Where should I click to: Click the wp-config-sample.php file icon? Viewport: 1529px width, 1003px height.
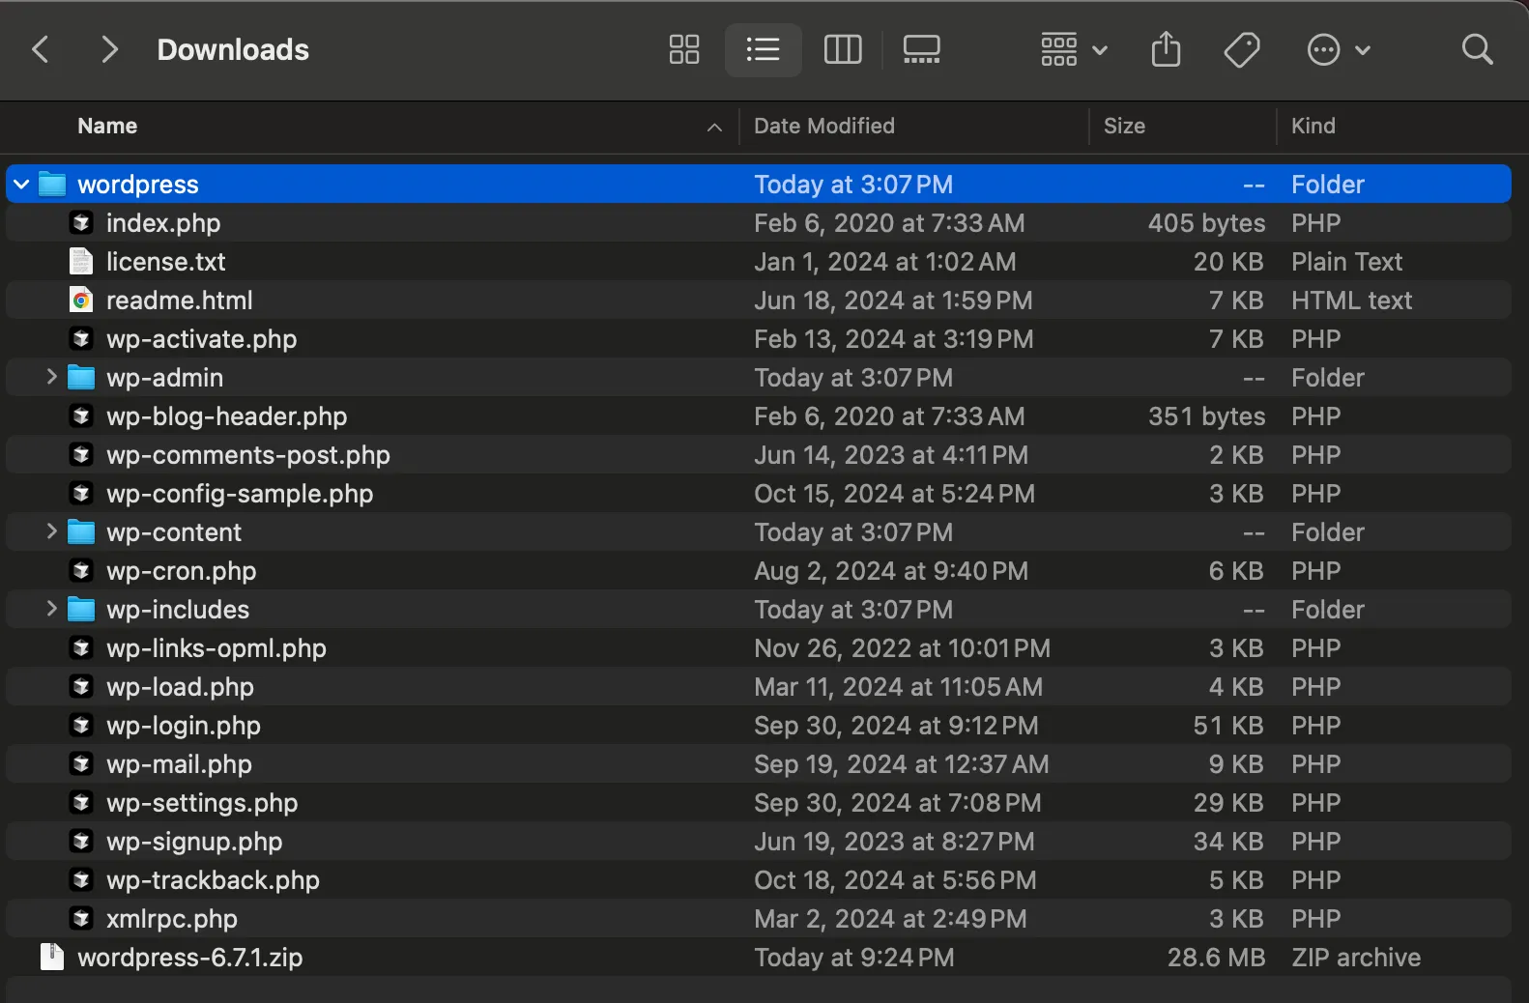click(x=81, y=493)
